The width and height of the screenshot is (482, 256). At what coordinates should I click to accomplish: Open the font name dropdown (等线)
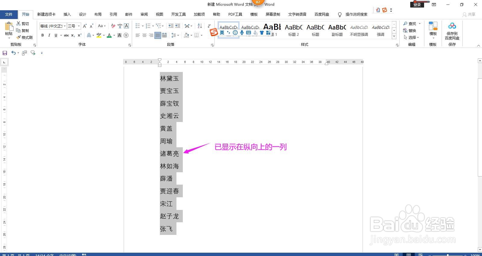pyautogui.click(x=65, y=26)
